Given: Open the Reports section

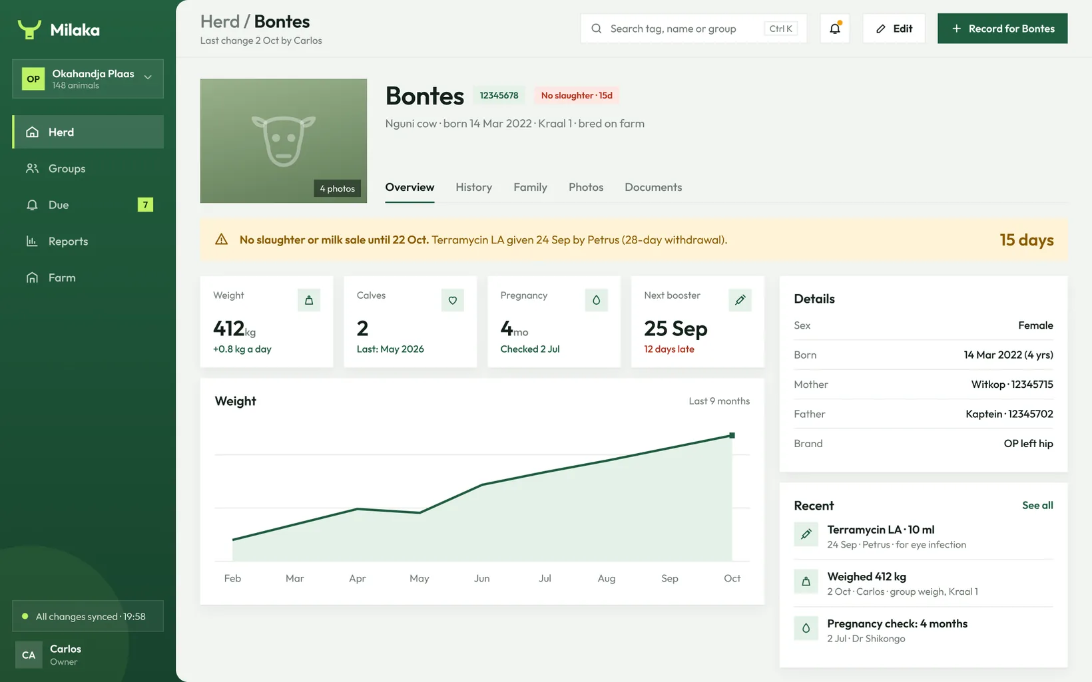Looking at the screenshot, I should [88, 241].
